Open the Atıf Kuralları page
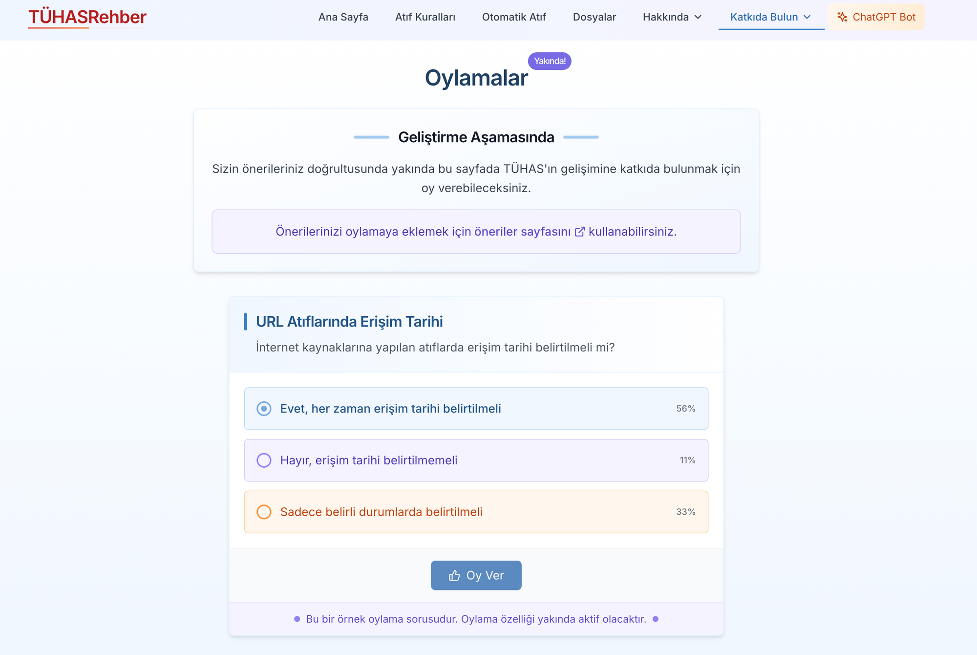The height and width of the screenshot is (655, 977). point(425,17)
